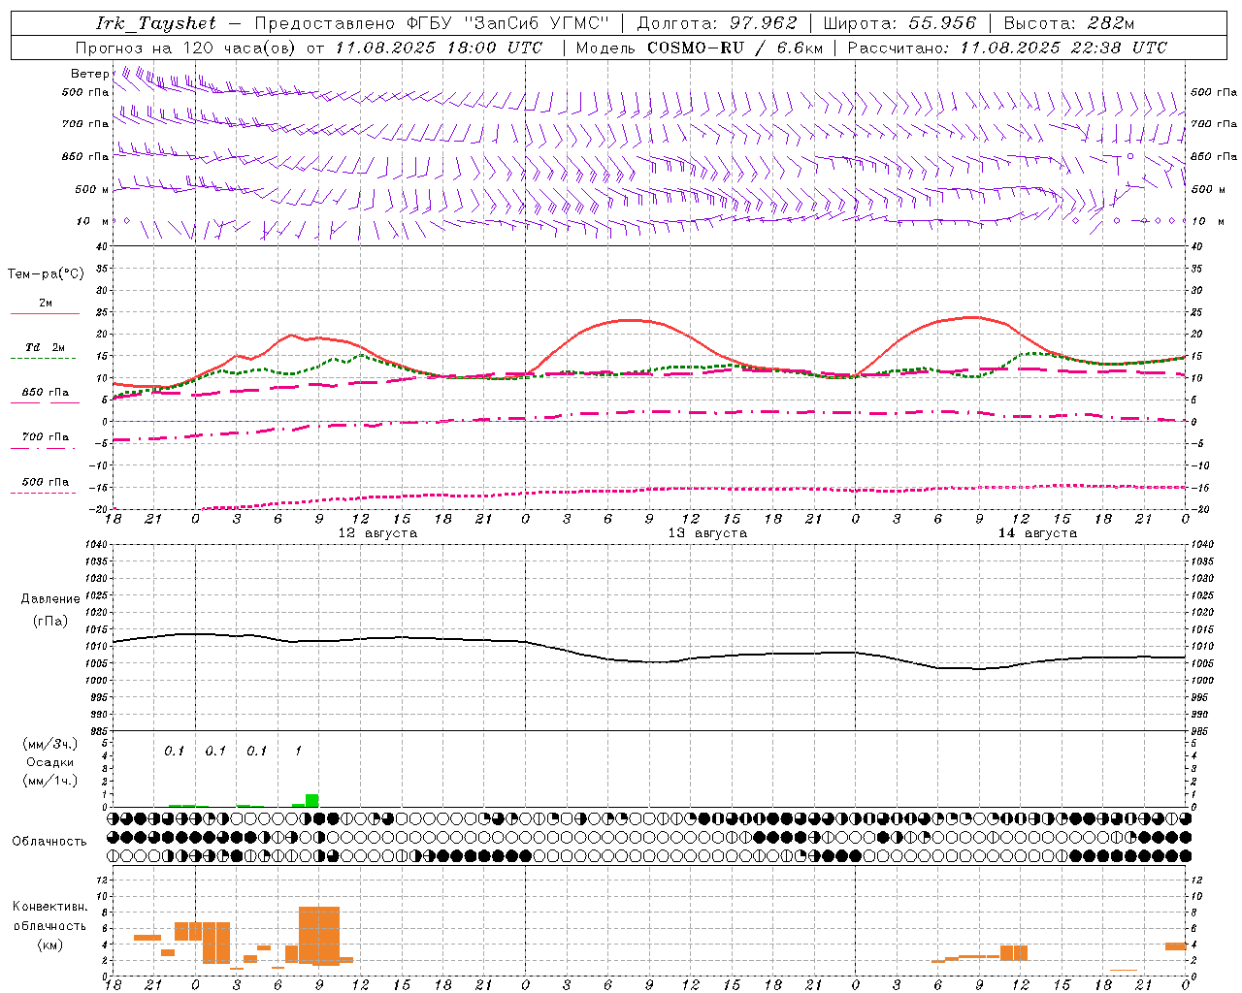Click the Высота: 282м value
Screen dimensions: 1242x993
[1069, 23]
